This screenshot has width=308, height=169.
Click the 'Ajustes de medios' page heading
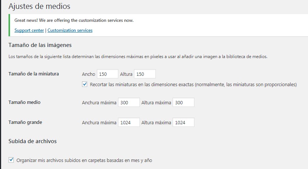point(39,6)
